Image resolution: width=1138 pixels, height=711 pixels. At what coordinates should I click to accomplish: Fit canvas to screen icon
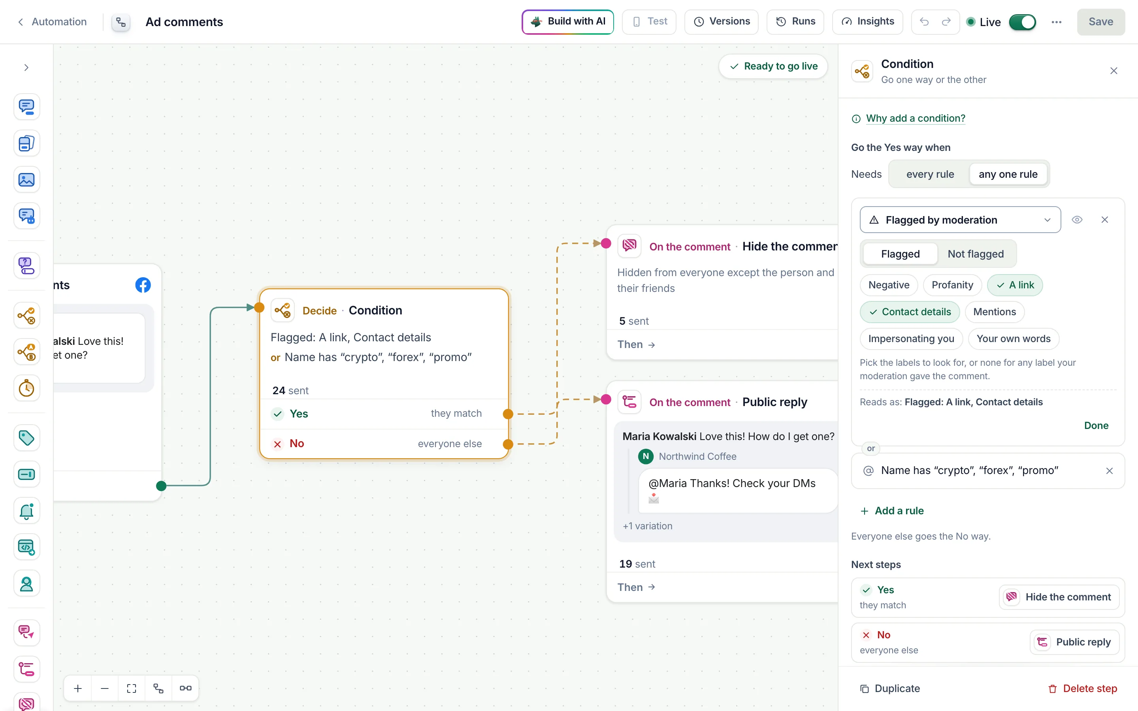tap(132, 688)
